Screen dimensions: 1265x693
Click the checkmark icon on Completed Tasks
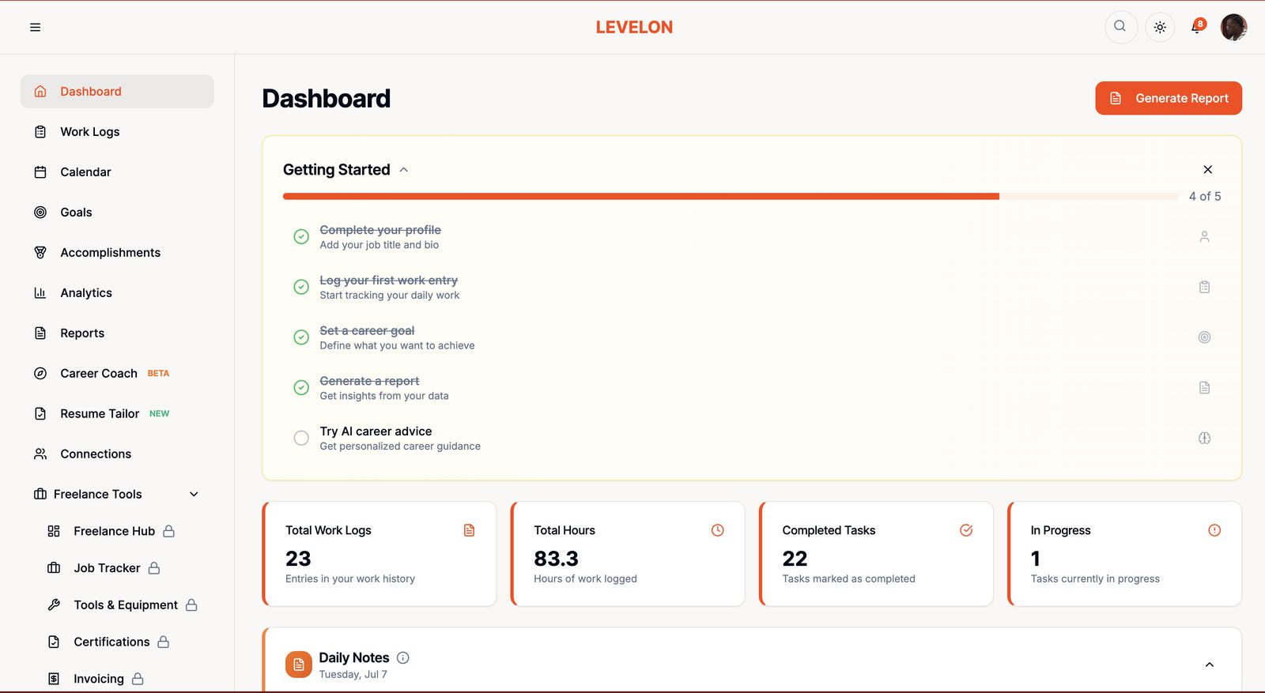coord(966,530)
